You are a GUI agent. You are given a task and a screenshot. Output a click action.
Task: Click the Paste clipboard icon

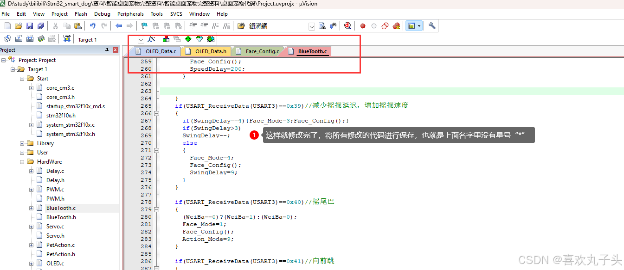[x=78, y=26]
